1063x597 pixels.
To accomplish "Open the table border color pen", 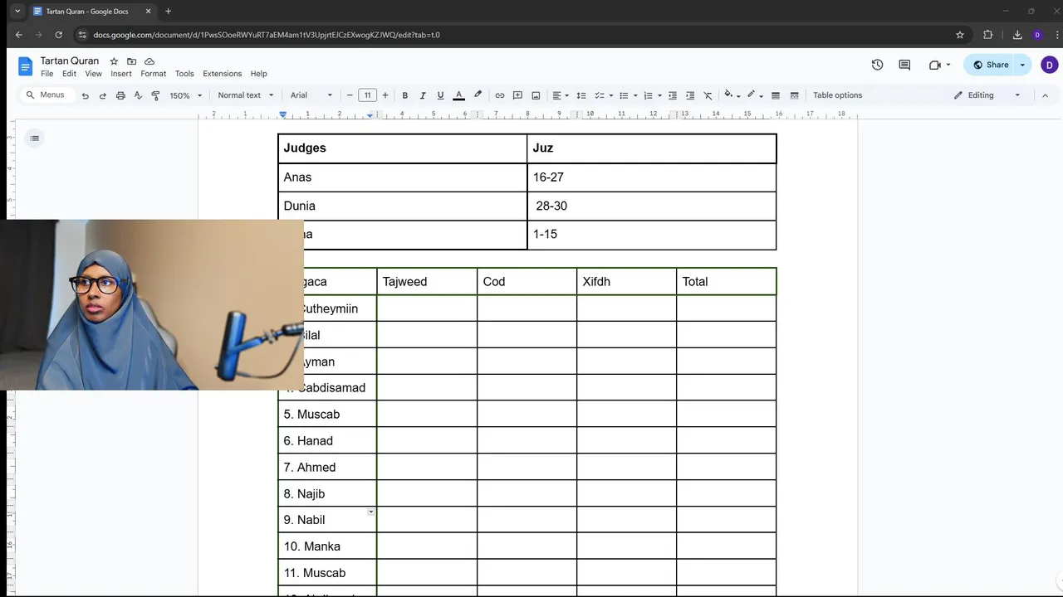I will coord(754,95).
